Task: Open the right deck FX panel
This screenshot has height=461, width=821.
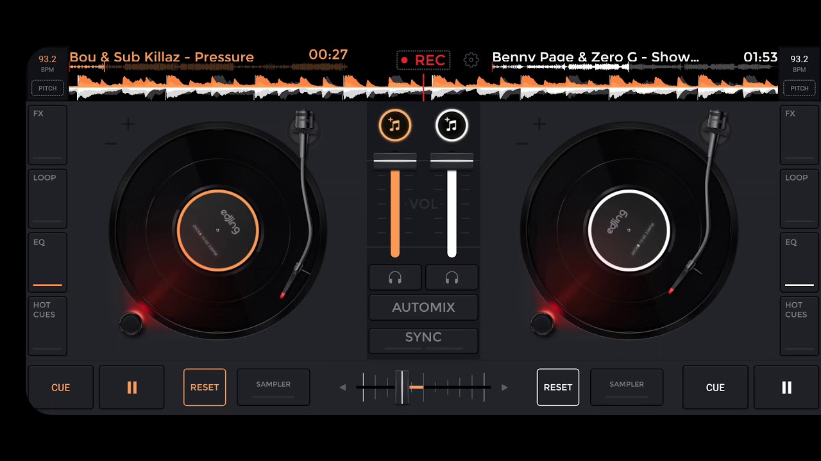Action: (799, 135)
